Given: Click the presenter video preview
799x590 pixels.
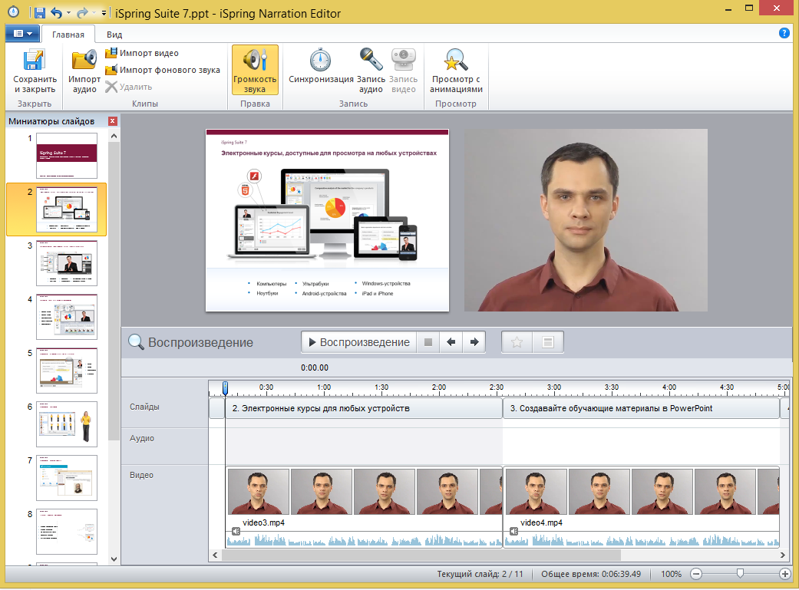Looking at the screenshot, I should [586, 220].
